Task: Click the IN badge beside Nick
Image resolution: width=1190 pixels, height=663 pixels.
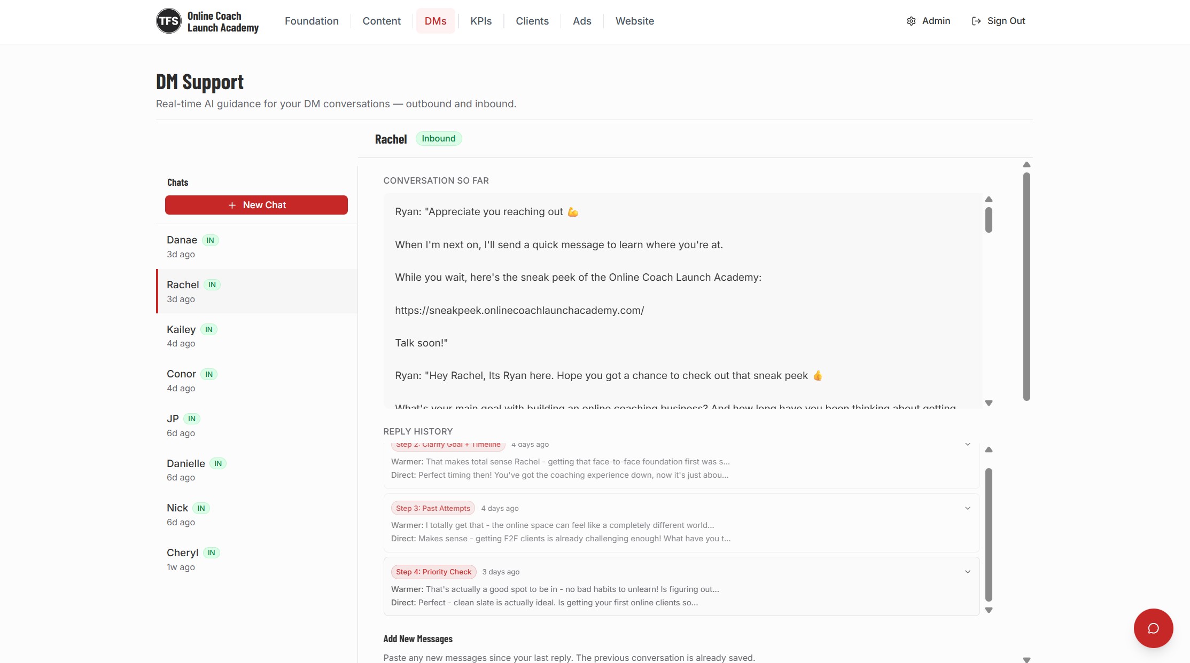Action: click(201, 508)
